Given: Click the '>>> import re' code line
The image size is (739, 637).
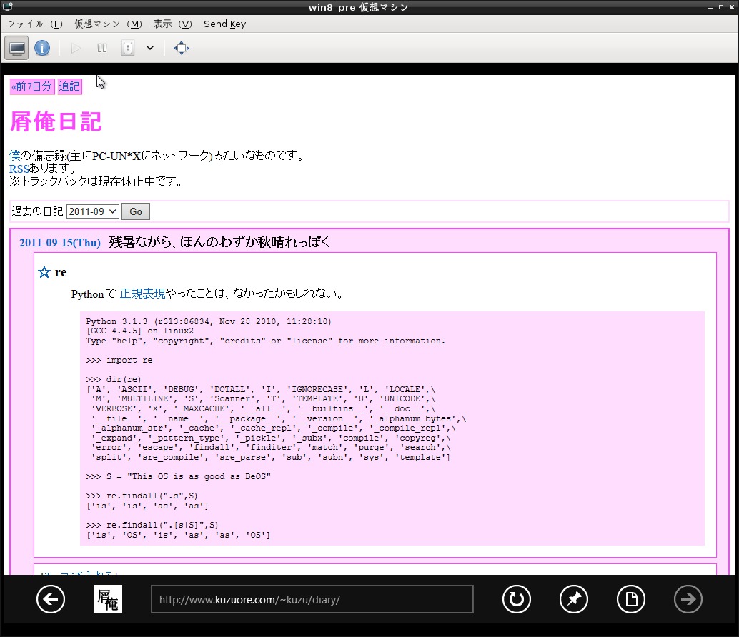Looking at the screenshot, I should pos(119,361).
